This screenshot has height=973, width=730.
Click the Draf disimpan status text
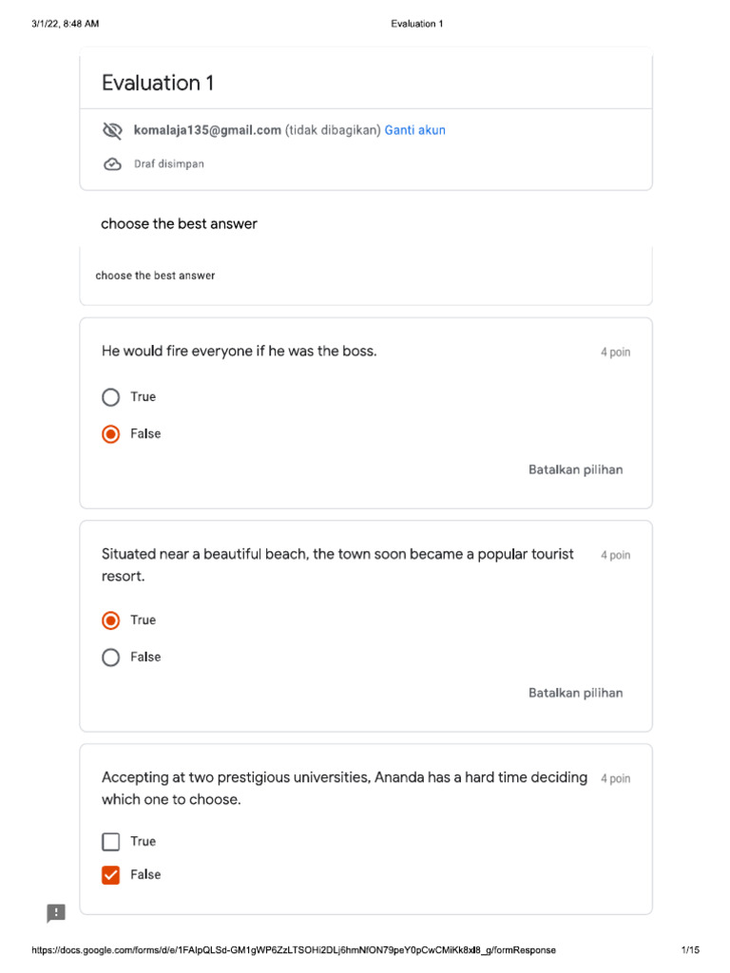(x=168, y=164)
